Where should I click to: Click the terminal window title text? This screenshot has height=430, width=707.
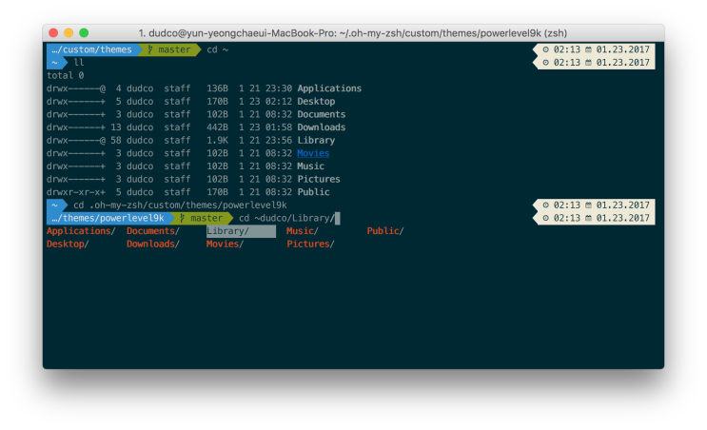(x=353, y=33)
